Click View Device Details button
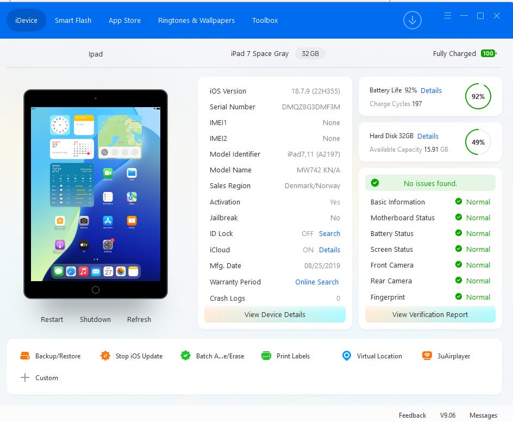This screenshot has height=422, width=513. click(275, 314)
